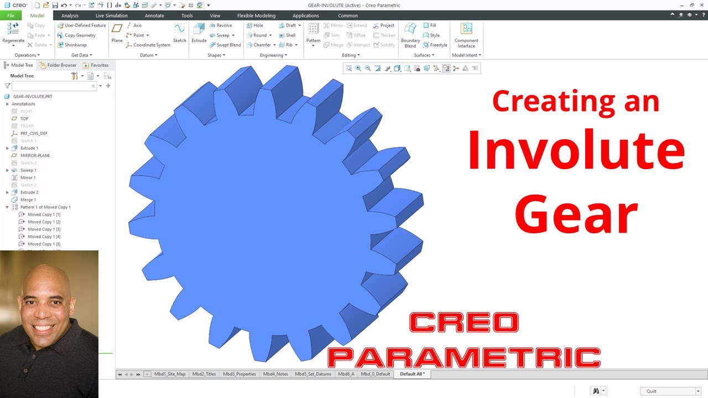Image resolution: width=708 pixels, height=398 pixels.
Task: Collapse Pattern 1 of Moved Copy 1
Action: click(x=7, y=207)
